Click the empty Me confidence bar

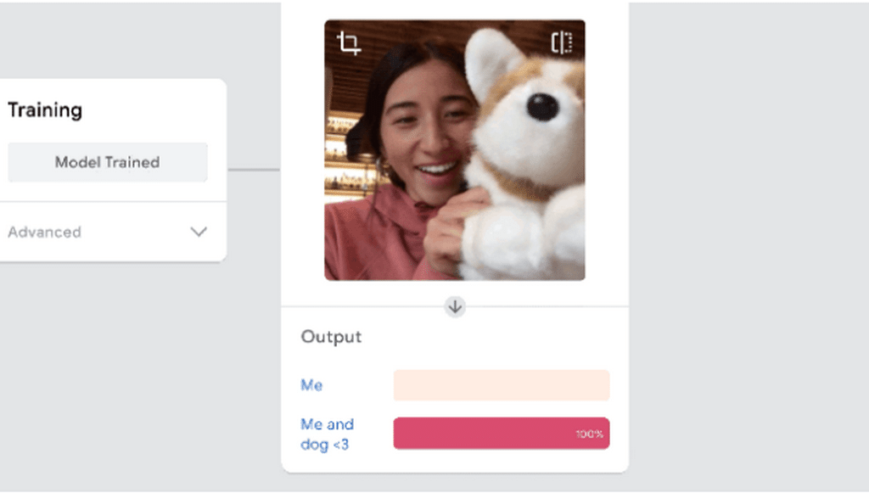coord(502,385)
